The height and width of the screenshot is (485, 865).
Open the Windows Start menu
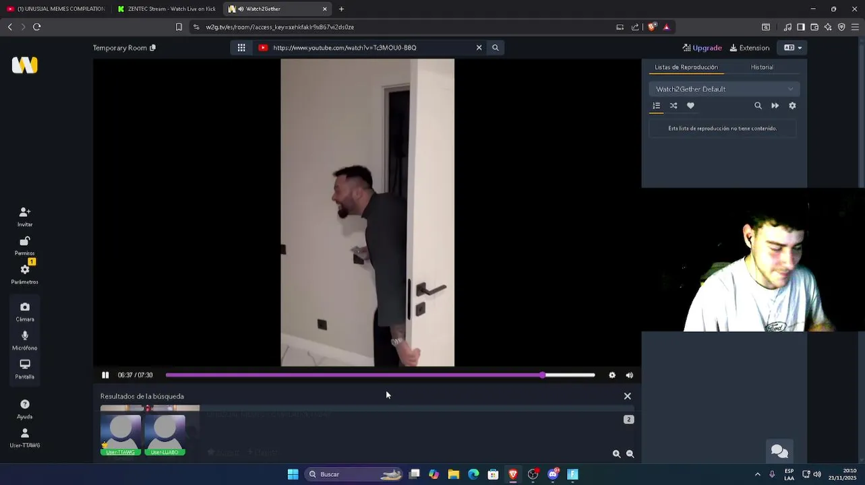tap(293, 474)
